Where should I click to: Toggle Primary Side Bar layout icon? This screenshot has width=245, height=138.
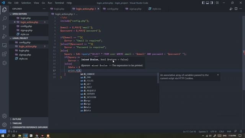point(203,3)
